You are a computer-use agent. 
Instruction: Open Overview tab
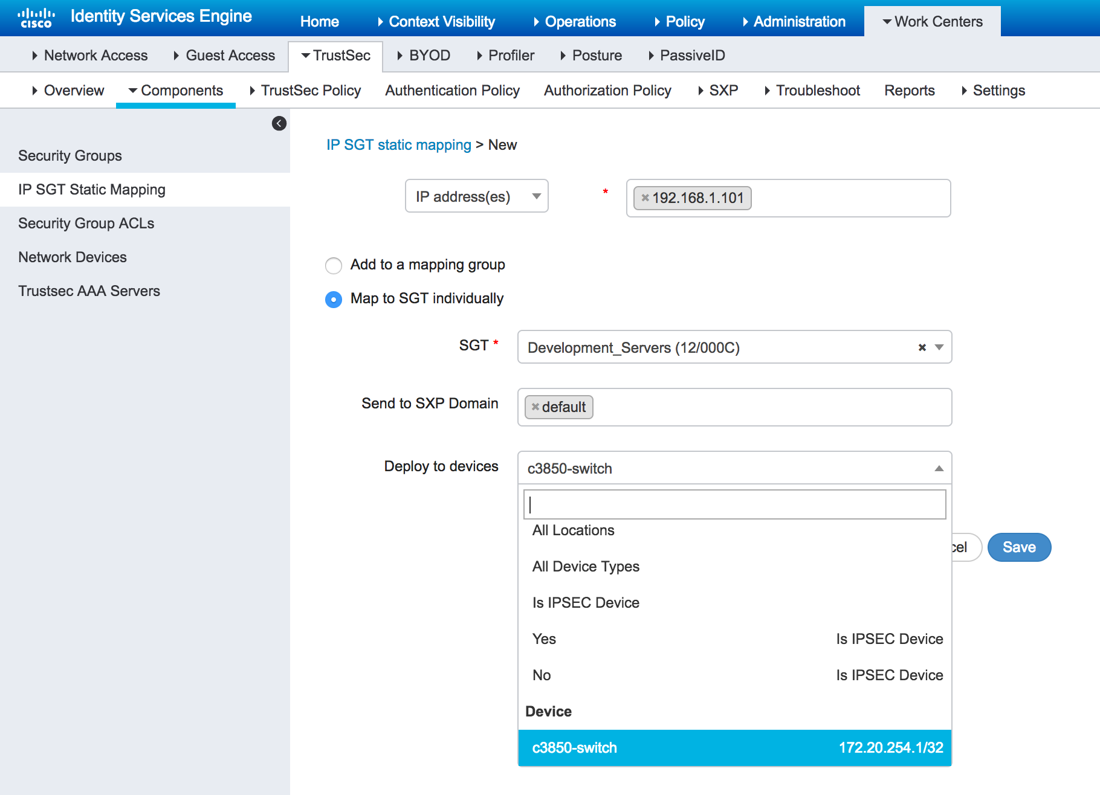[x=68, y=91]
